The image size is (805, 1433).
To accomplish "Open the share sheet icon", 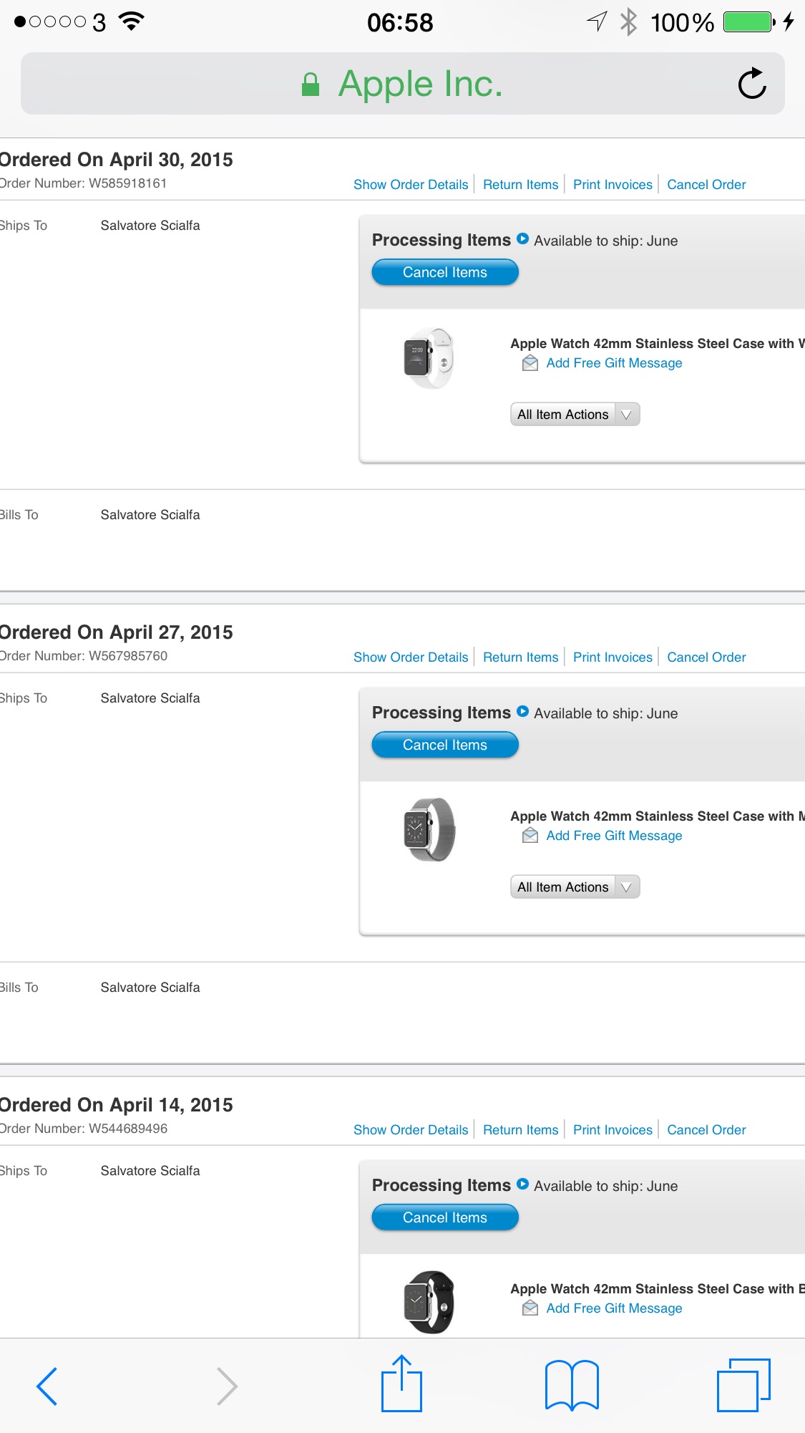I will click(x=401, y=1384).
